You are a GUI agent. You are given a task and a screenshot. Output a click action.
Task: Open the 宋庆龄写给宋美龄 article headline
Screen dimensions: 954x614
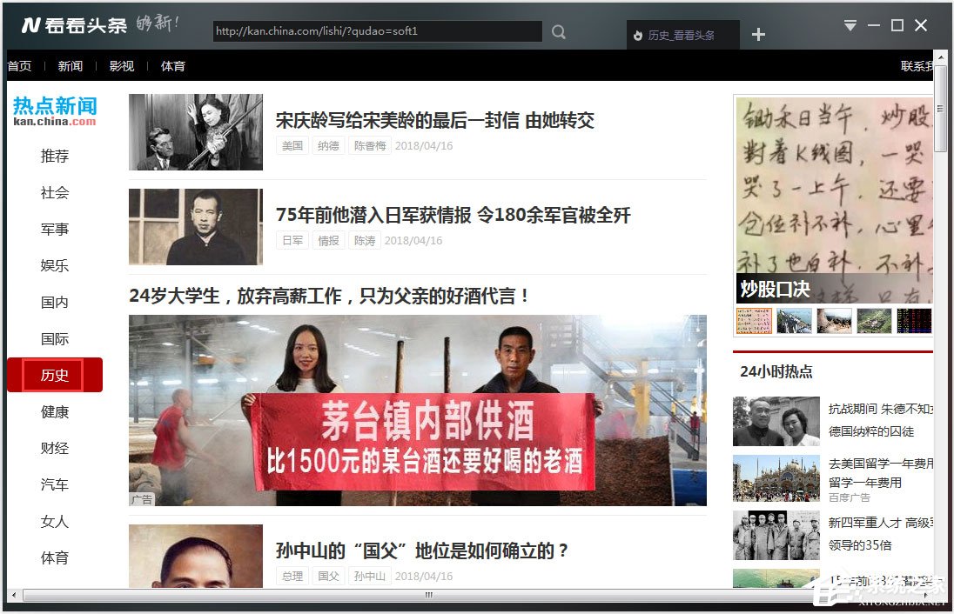(x=434, y=120)
